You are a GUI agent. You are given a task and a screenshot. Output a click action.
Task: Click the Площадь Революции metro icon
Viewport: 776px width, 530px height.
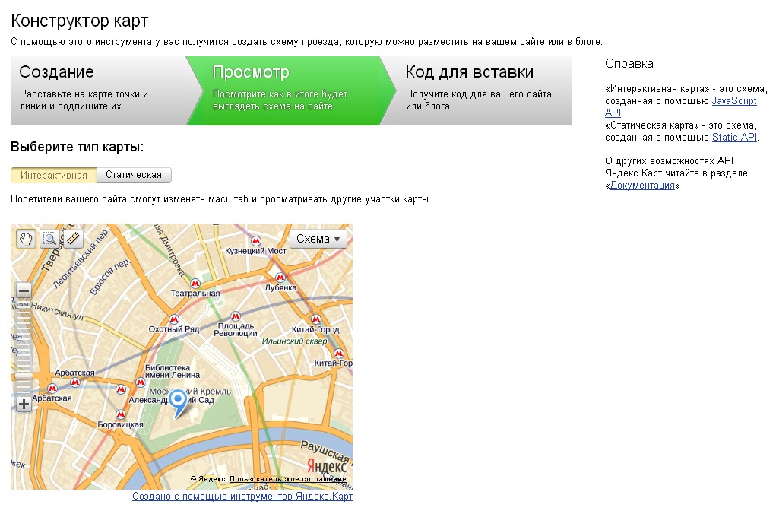236,316
